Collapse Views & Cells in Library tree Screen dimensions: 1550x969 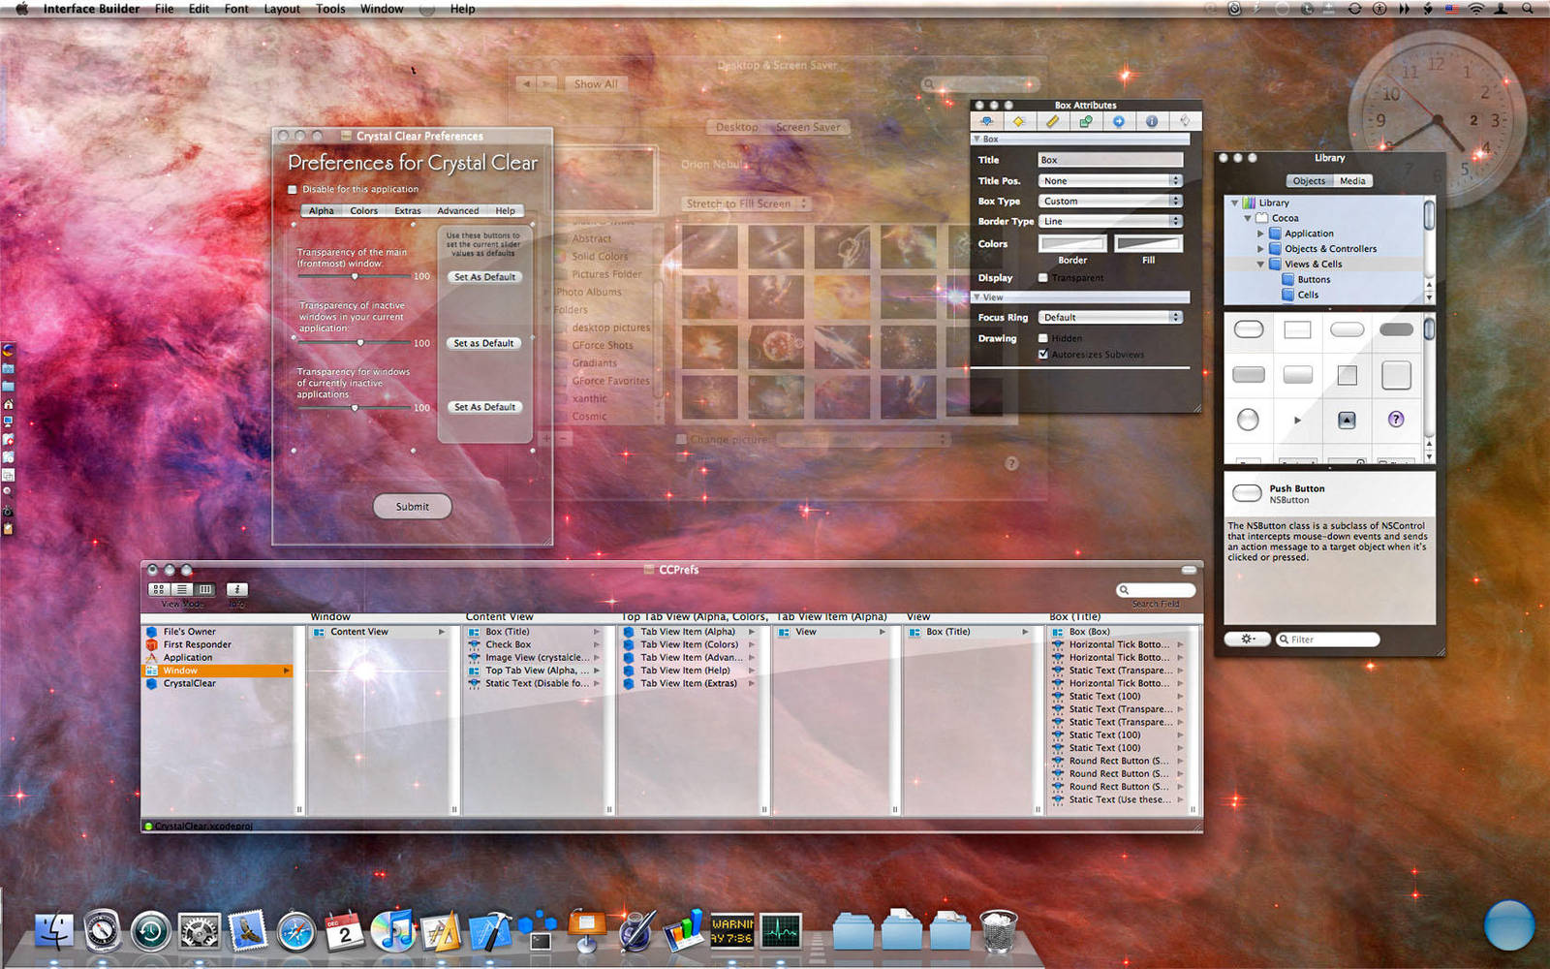pyautogui.click(x=1260, y=265)
